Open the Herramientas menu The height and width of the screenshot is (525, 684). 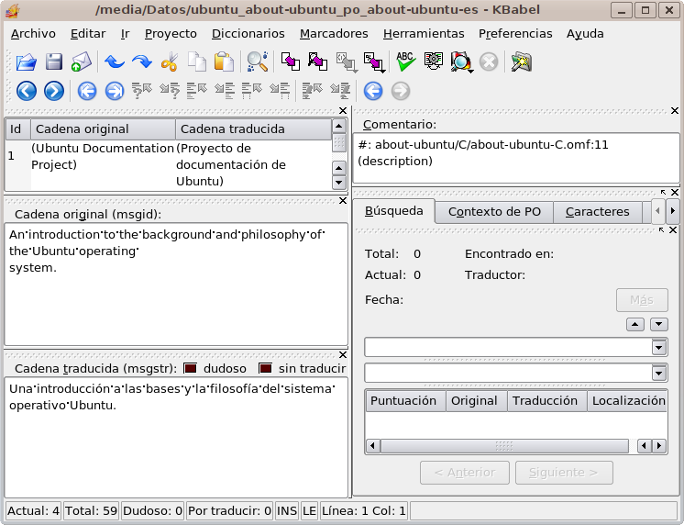[424, 34]
